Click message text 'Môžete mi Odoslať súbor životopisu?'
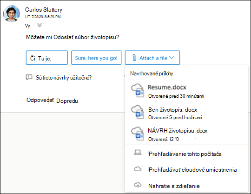Screen dimensions: 251x194 [x=73, y=37]
